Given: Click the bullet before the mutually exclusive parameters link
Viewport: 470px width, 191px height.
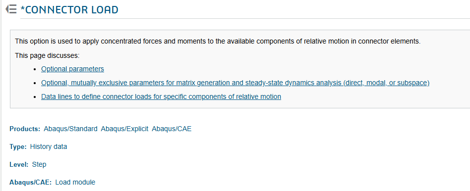Looking at the screenshot, I should coord(36,83).
